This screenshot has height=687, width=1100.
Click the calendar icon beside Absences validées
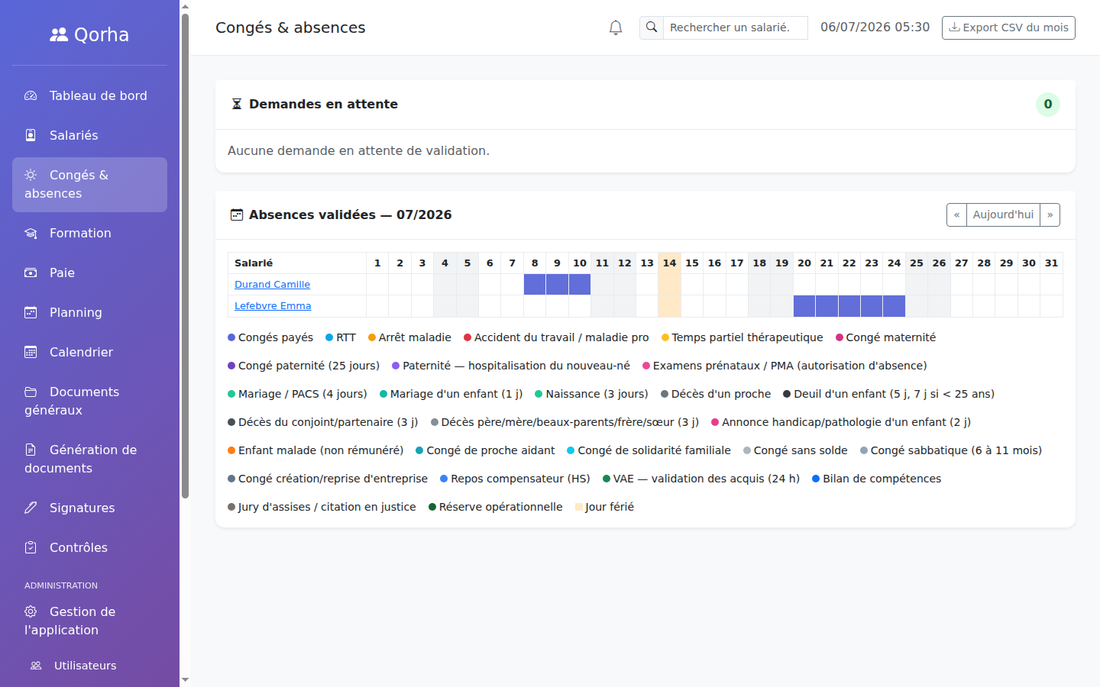coord(237,214)
